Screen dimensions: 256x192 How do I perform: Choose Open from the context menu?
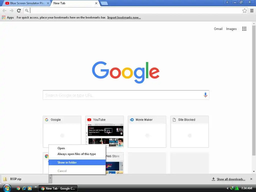pos(77,148)
